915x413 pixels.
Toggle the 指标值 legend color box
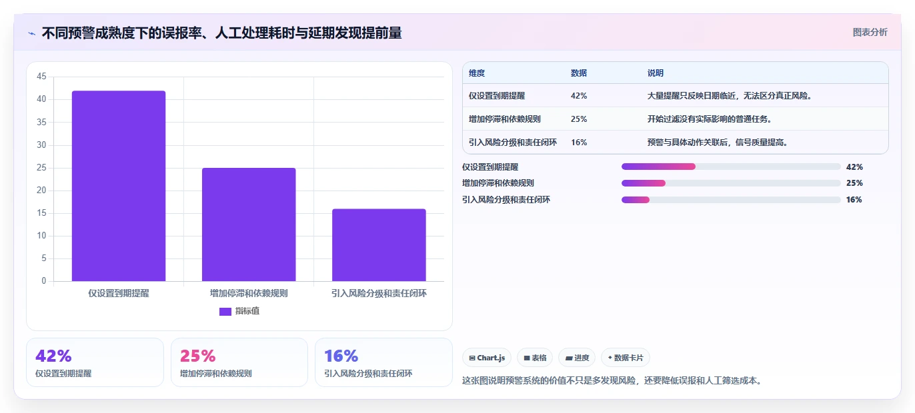click(225, 311)
